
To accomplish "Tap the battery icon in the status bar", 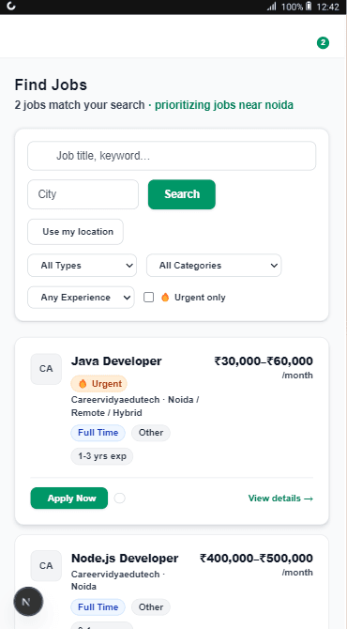I will [309, 7].
